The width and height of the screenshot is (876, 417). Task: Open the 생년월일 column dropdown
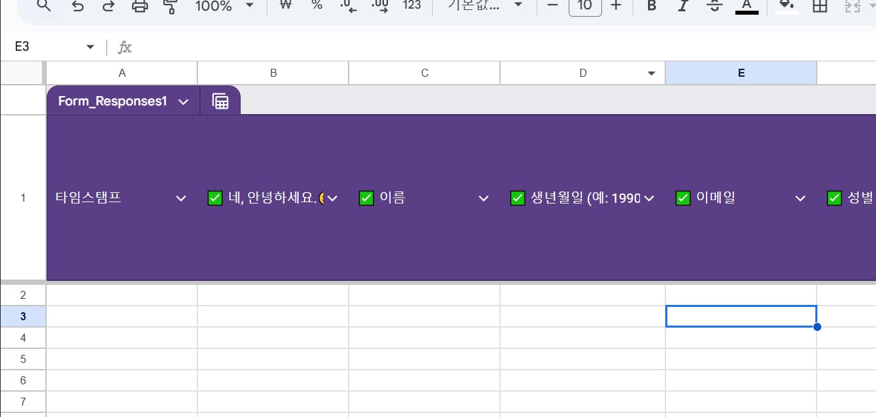649,198
